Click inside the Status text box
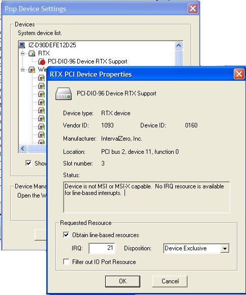246x295 pixels. [x=146, y=197]
